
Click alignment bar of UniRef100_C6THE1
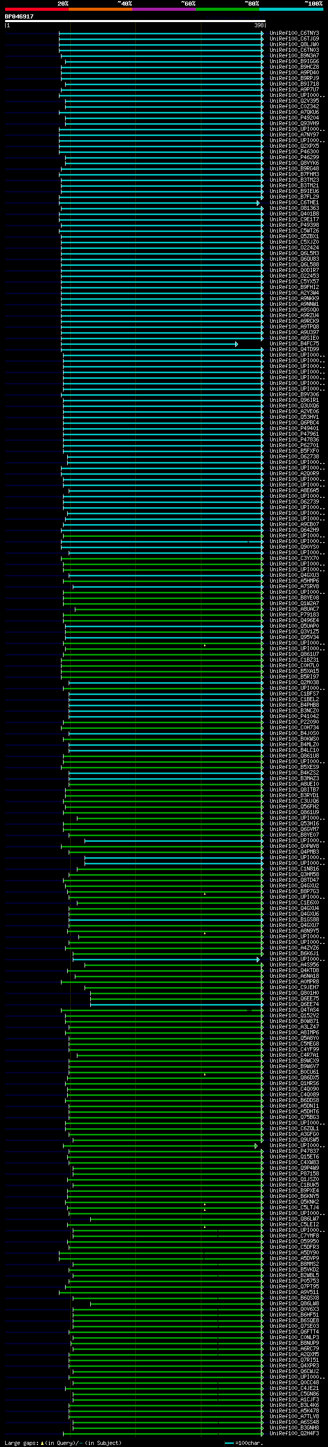[160, 202]
